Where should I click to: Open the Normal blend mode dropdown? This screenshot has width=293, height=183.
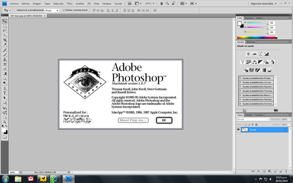coord(253,119)
